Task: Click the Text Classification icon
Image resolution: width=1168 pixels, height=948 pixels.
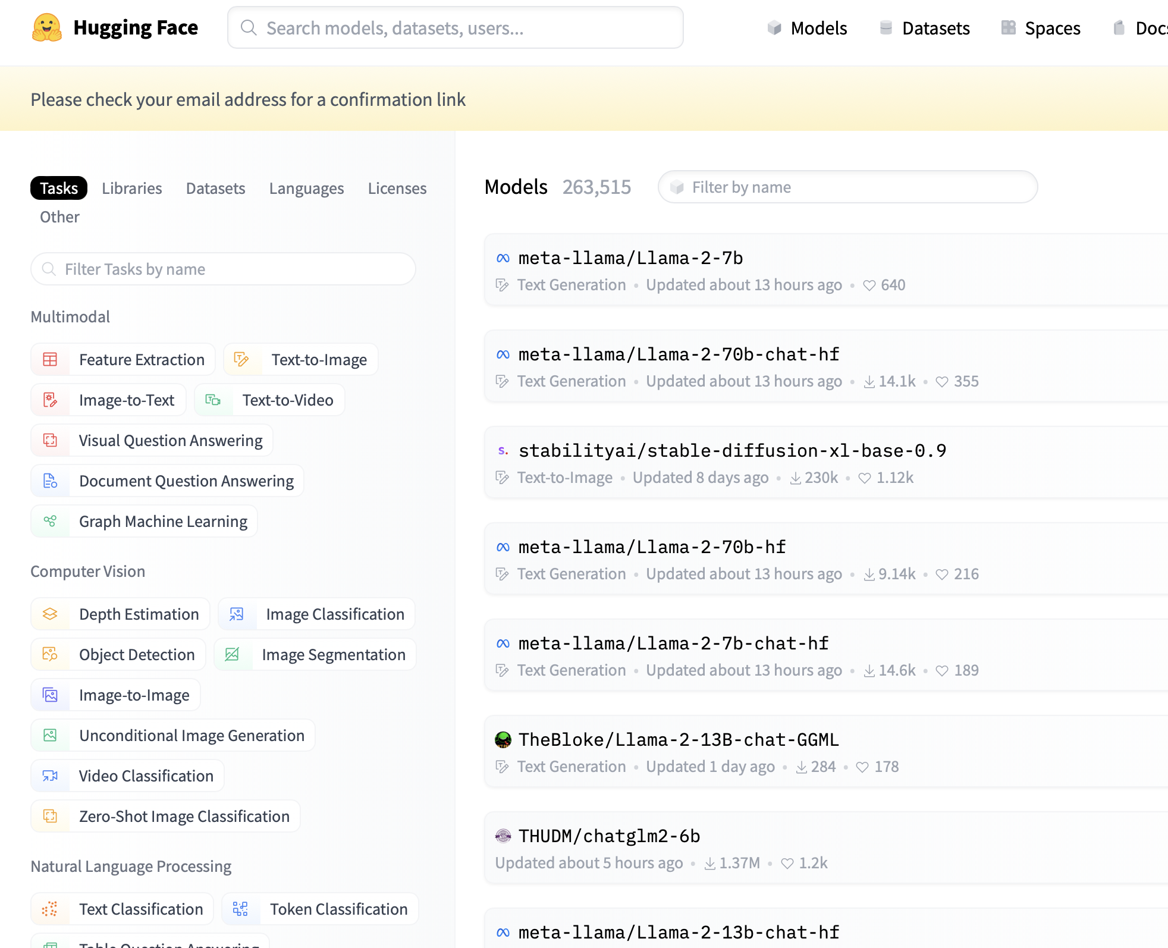Action: [50, 909]
